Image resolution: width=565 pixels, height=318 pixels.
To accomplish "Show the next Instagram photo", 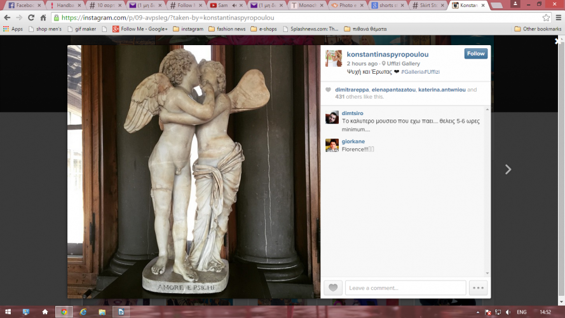I will click(x=508, y=169).
